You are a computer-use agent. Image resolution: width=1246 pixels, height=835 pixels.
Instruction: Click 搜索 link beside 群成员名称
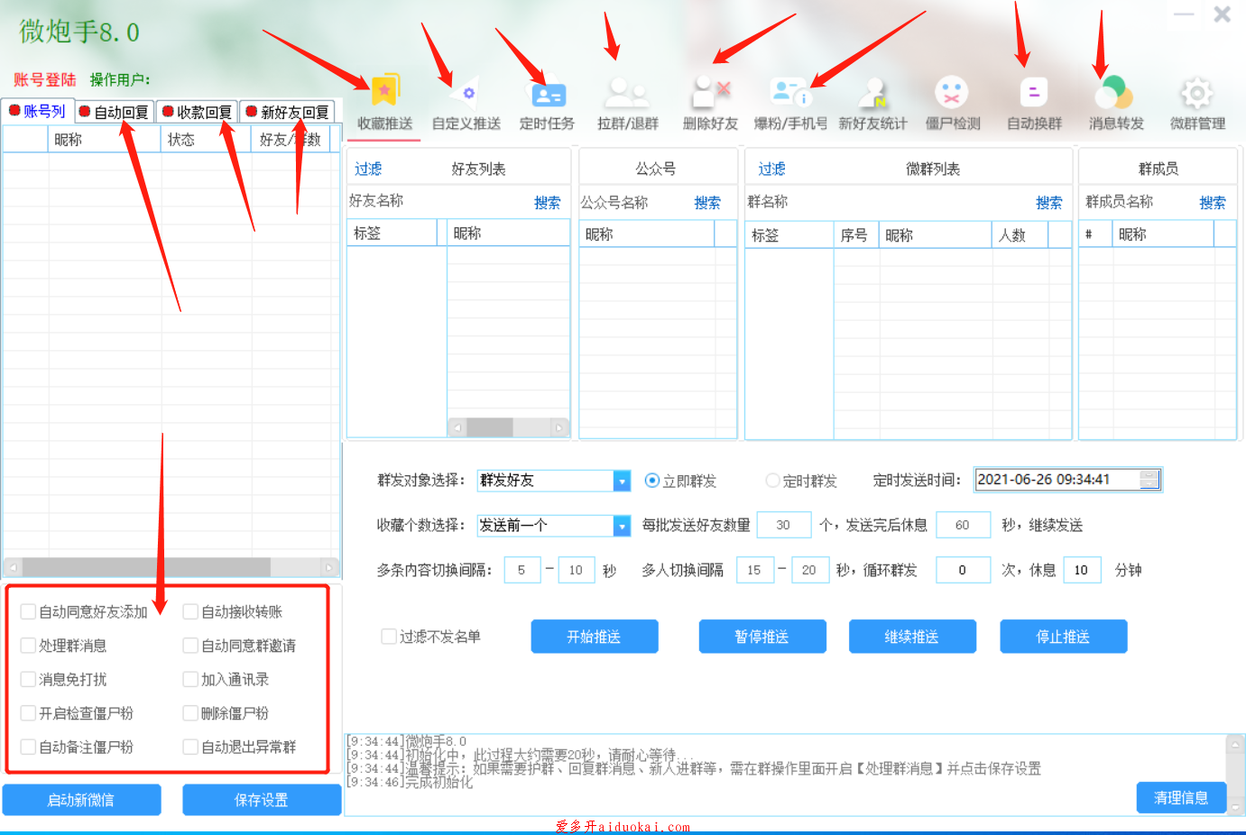(x=1213, y=203)
